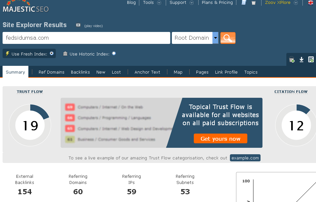Click the Referring IPs value 59
The height and width of the screenshot is (202, 316).
[x=132, y=192]
